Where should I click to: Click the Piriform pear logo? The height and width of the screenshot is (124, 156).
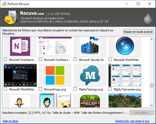coord(147,18)
